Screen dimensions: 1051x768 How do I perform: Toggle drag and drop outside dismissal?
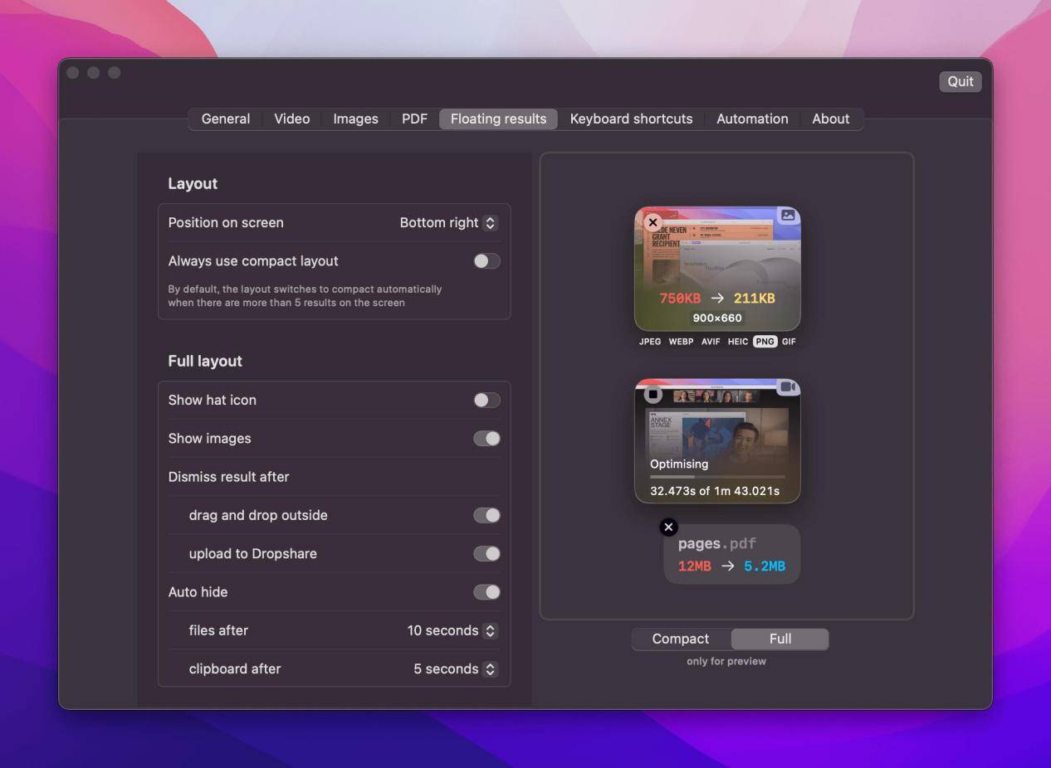pos(486,516)
